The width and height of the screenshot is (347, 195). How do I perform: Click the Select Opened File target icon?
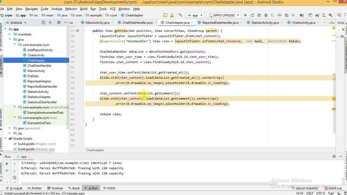tap(43, 23)
